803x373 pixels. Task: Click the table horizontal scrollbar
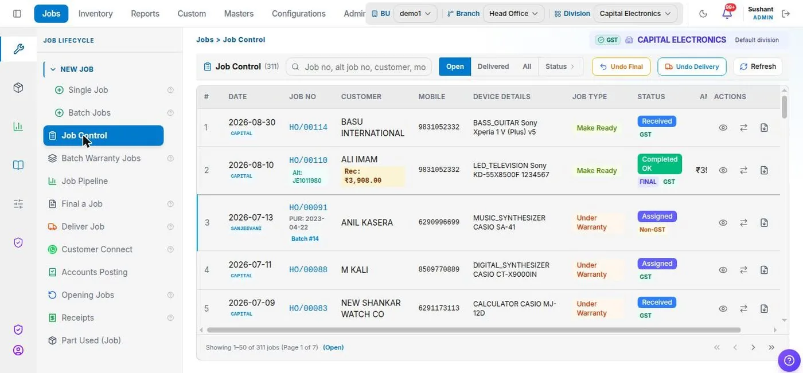pyautogui.click(x=474, y=330)
